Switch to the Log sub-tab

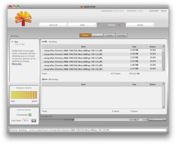coord(97,35)
